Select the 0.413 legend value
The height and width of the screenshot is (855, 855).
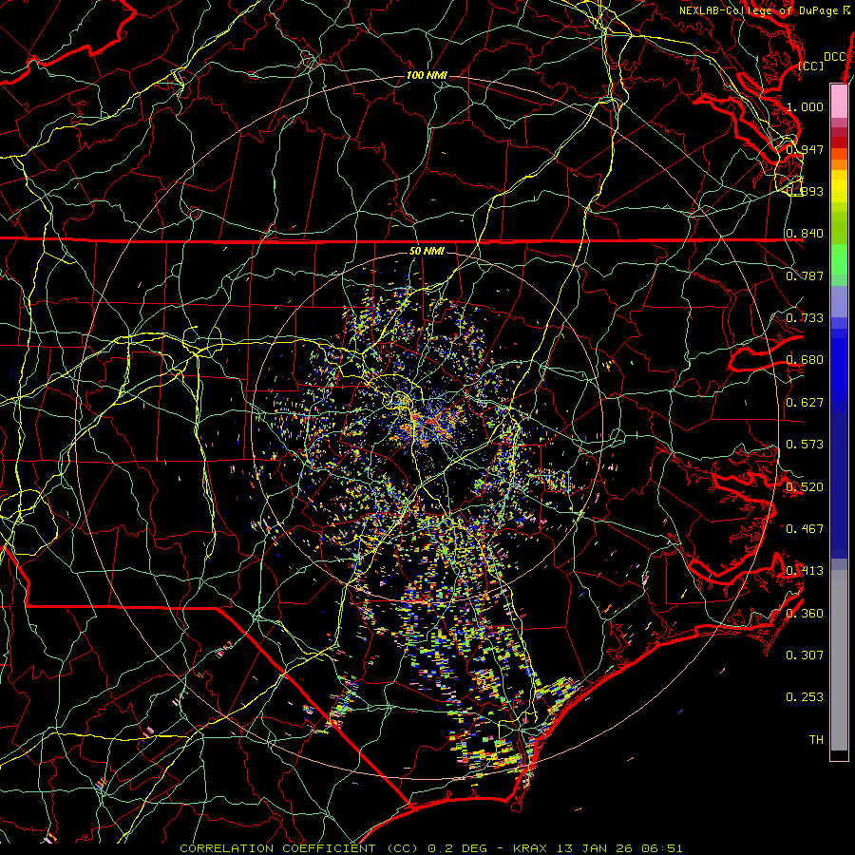point(805,571)
